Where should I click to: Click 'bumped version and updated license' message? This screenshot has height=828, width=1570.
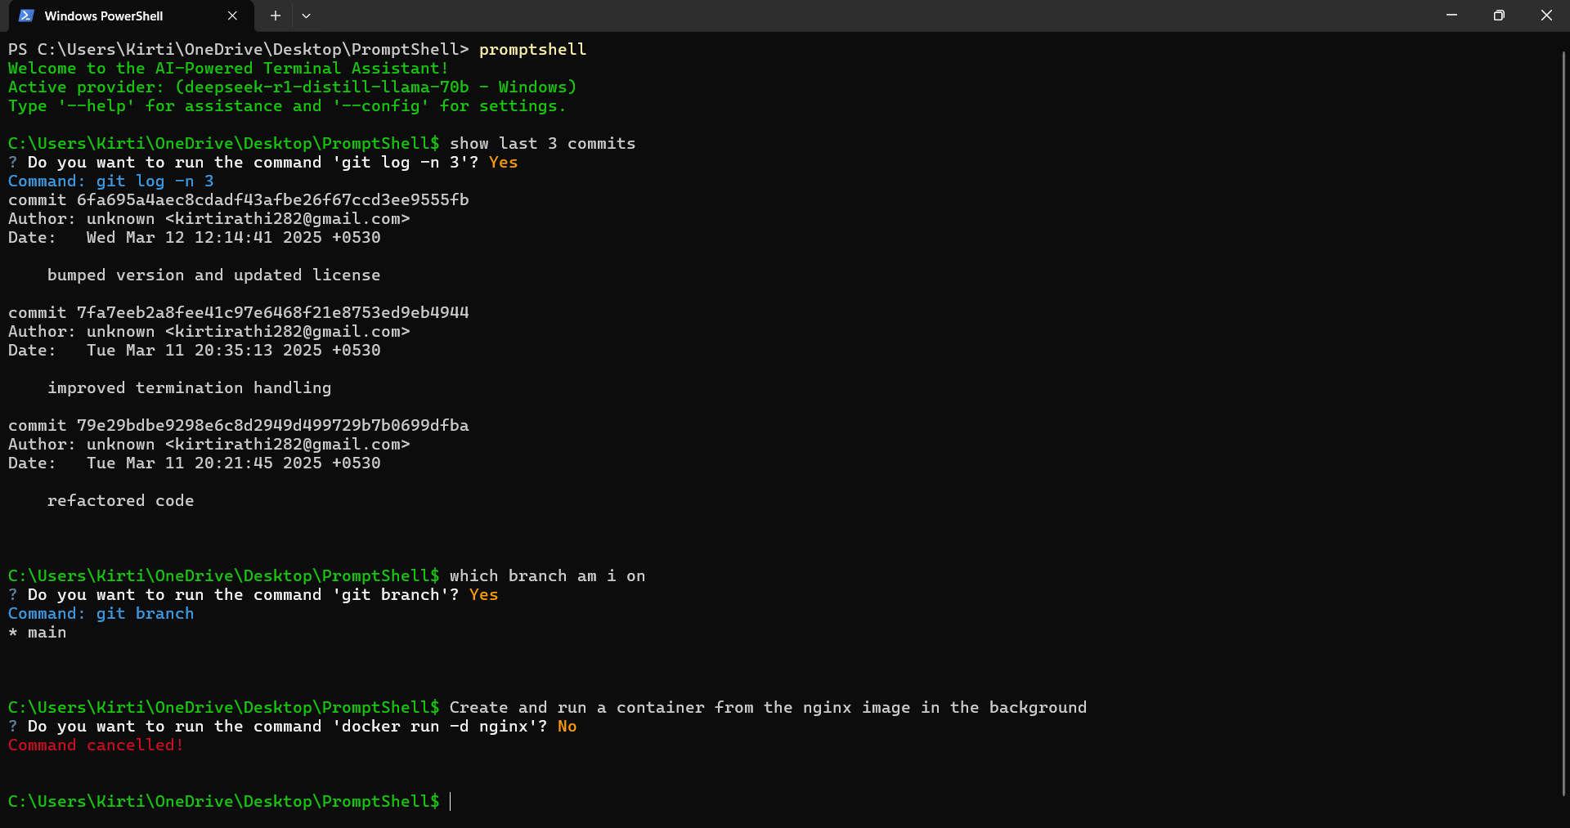(x=213, y=275)
